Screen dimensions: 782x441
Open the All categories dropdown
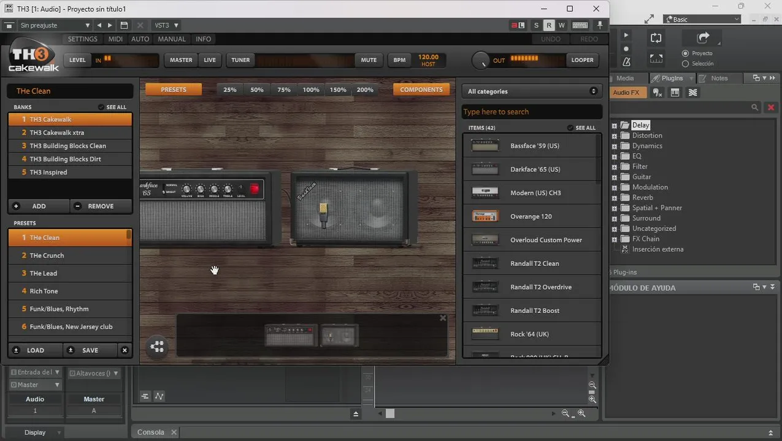point(532,91)
